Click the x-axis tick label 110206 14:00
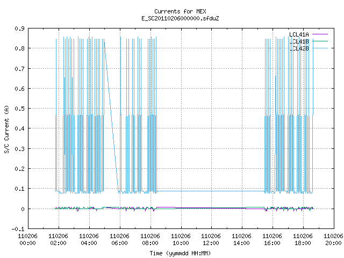This screenshot has height=258, width=344. tap(241, 240)
